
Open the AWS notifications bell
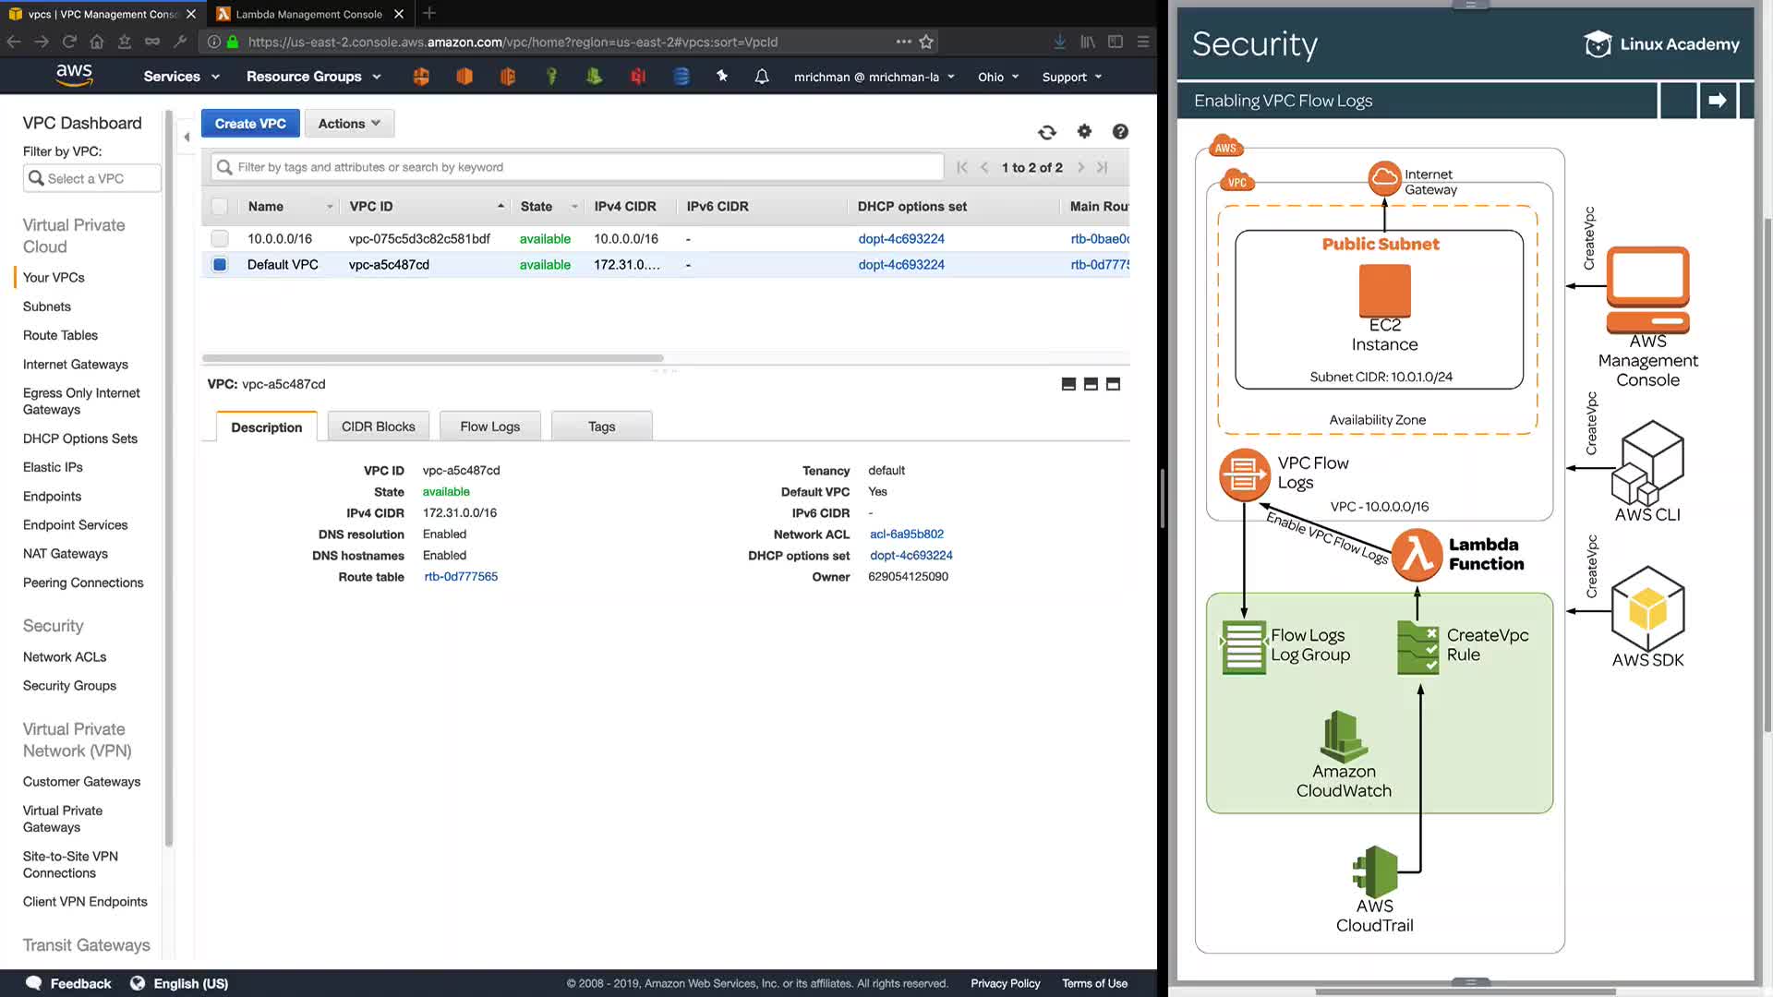point(762,77)
